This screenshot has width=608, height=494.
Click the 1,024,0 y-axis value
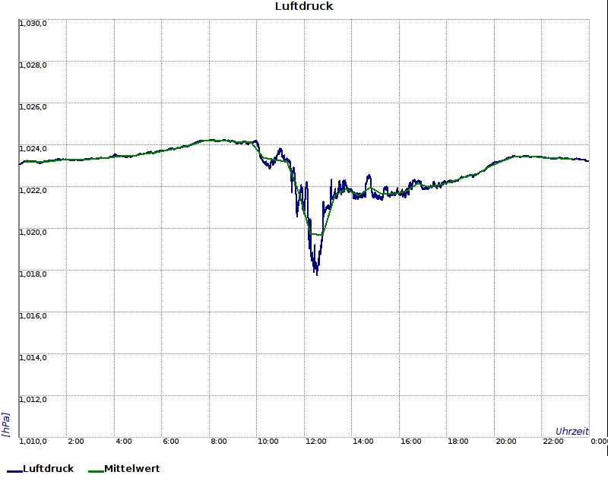(x=33, y=149)
